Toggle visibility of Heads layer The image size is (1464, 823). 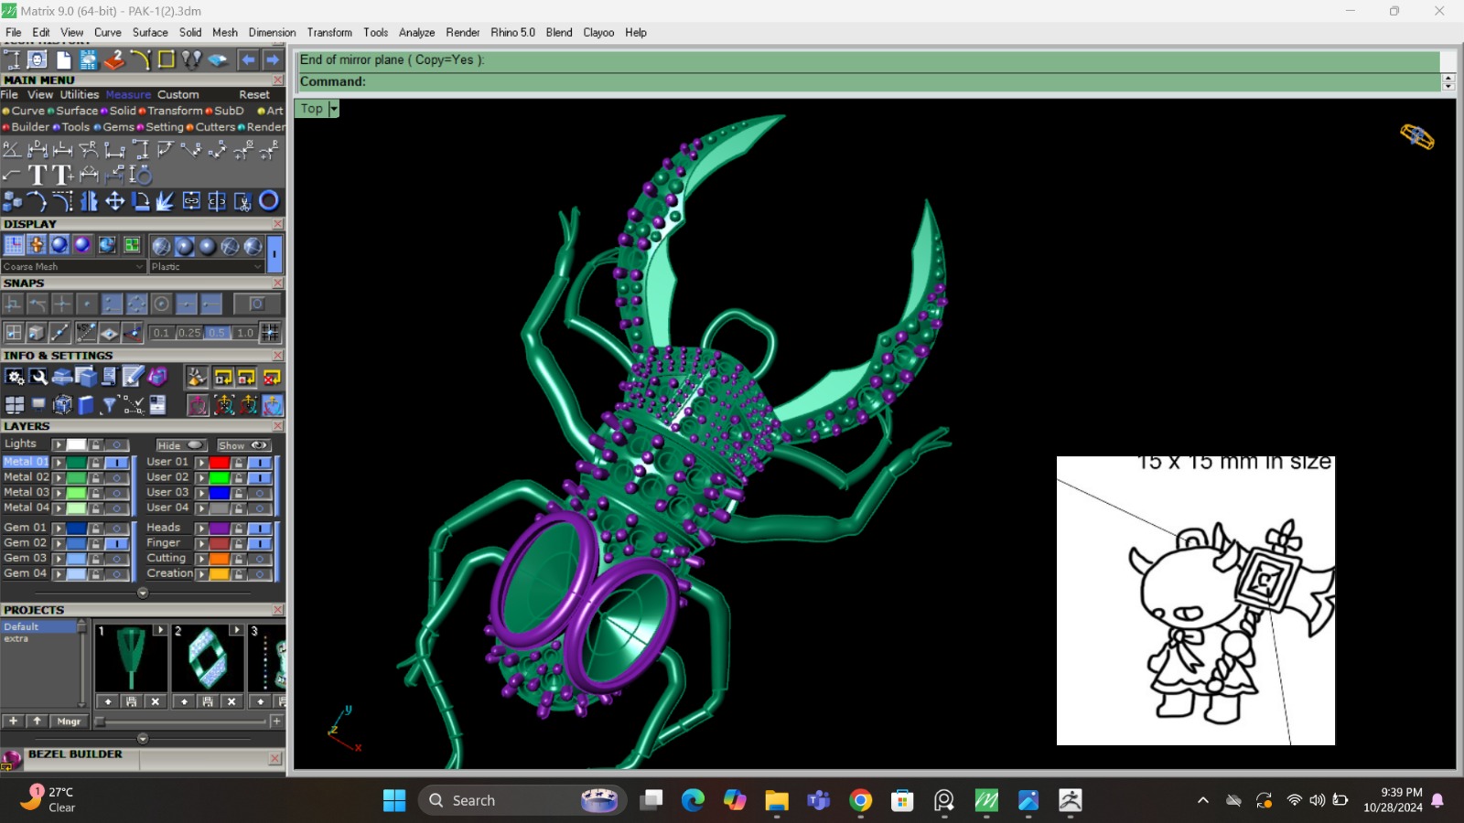tap(260, 529)
